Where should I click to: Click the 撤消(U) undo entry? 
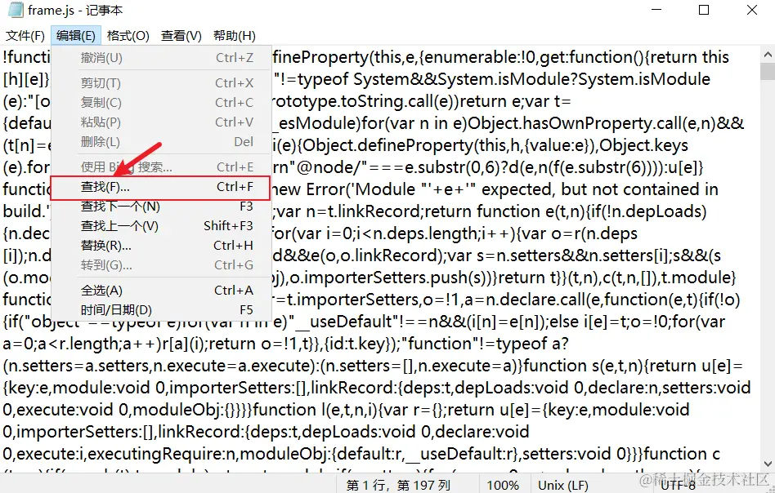tap(160, 58)
